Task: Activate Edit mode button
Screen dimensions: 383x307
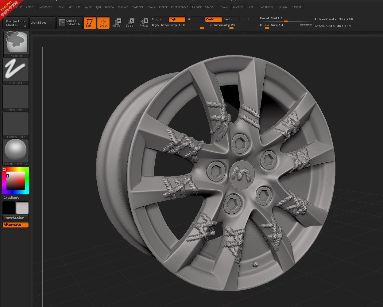Action: 90,23
